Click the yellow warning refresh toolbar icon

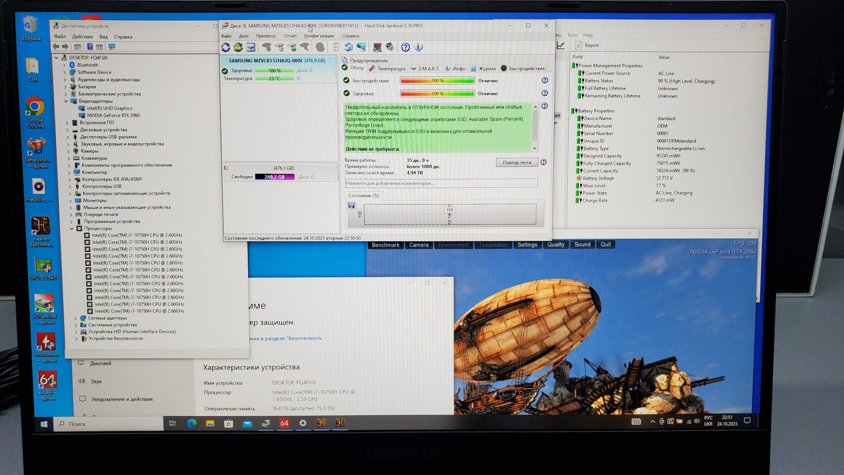click(238, 47)
